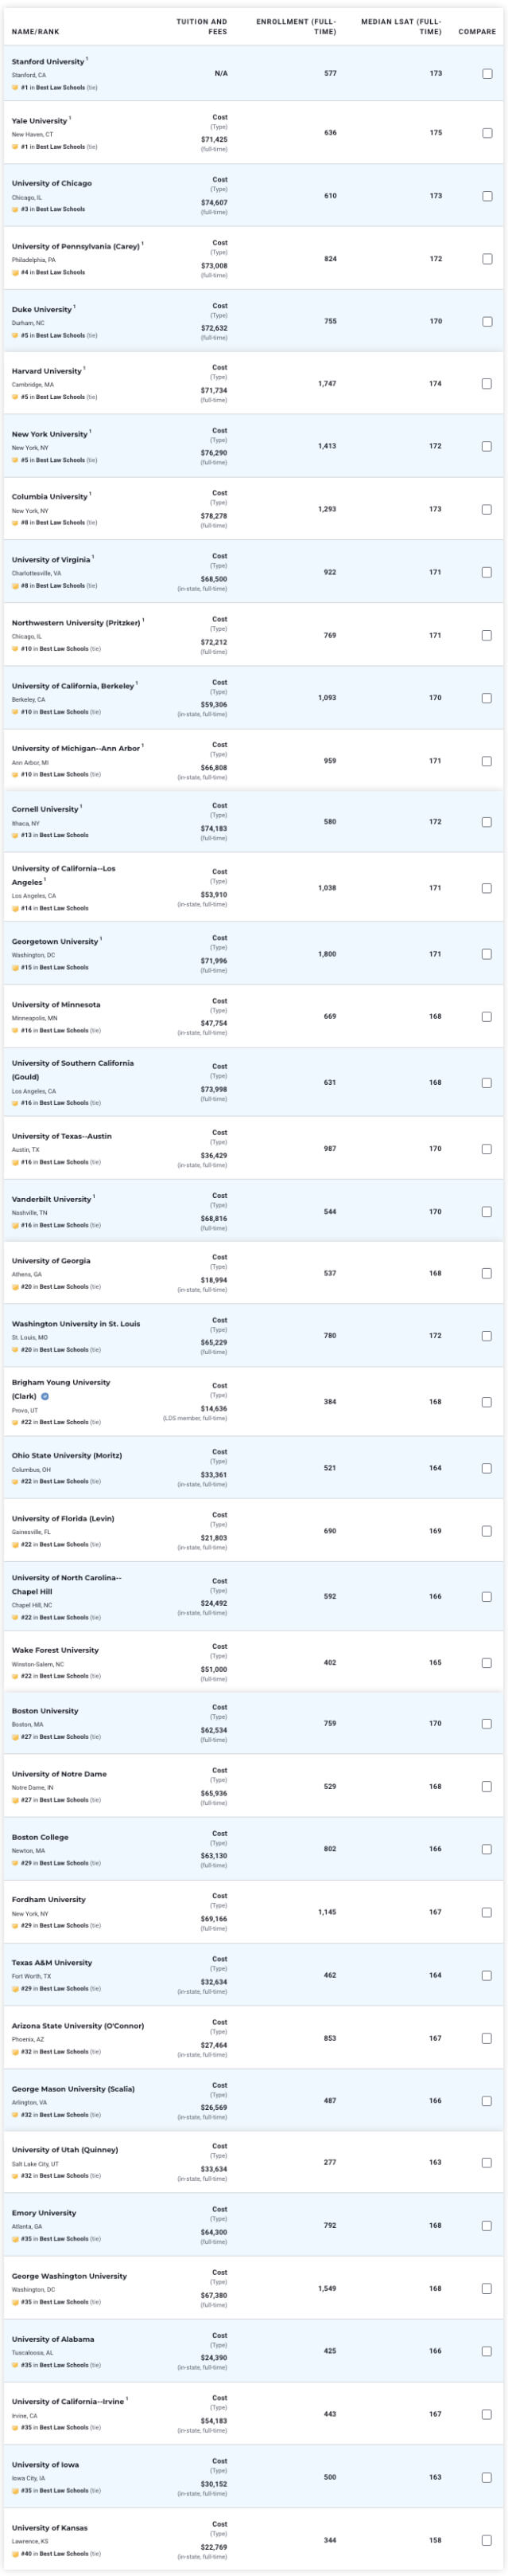Sort by the Median LSAT column header
The height and width of the screenshot is (2576, 508).
(x=401, y=26)
